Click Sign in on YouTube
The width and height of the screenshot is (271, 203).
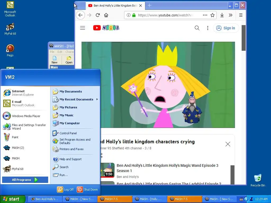click(x=226, y=28)
